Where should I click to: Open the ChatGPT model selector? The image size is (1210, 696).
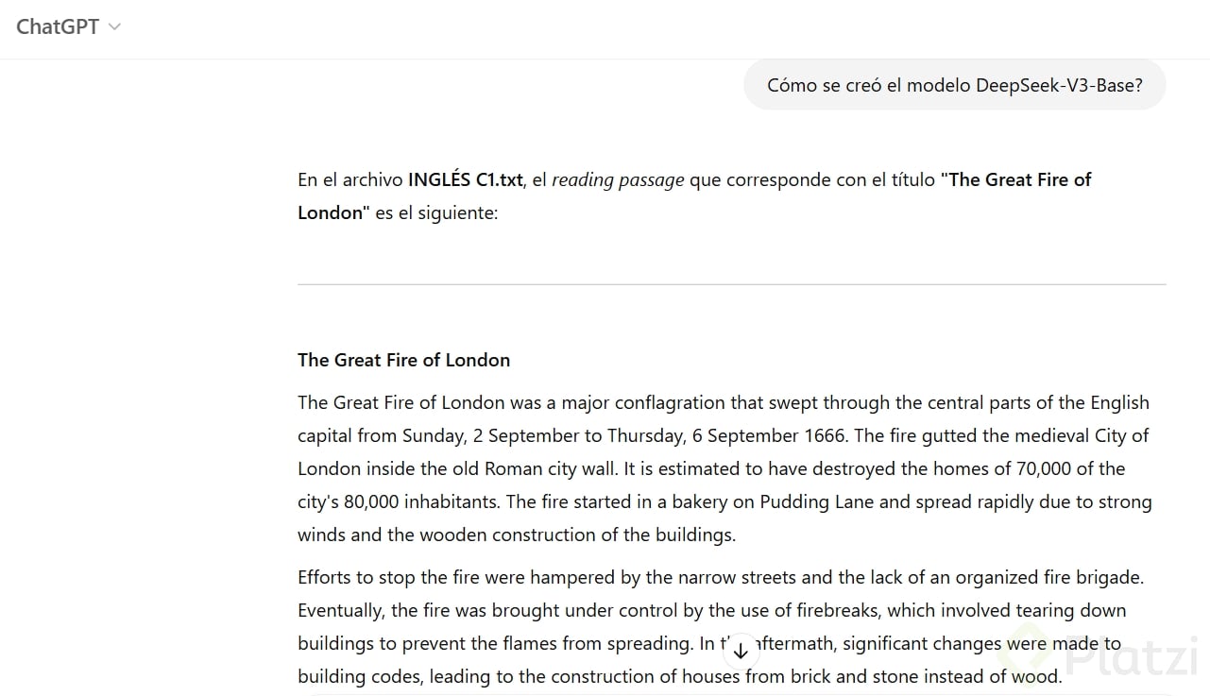tap(67, 26)
